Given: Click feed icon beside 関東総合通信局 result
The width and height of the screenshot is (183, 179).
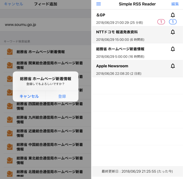Looking at the screenshot, I should tap(10, 65).
